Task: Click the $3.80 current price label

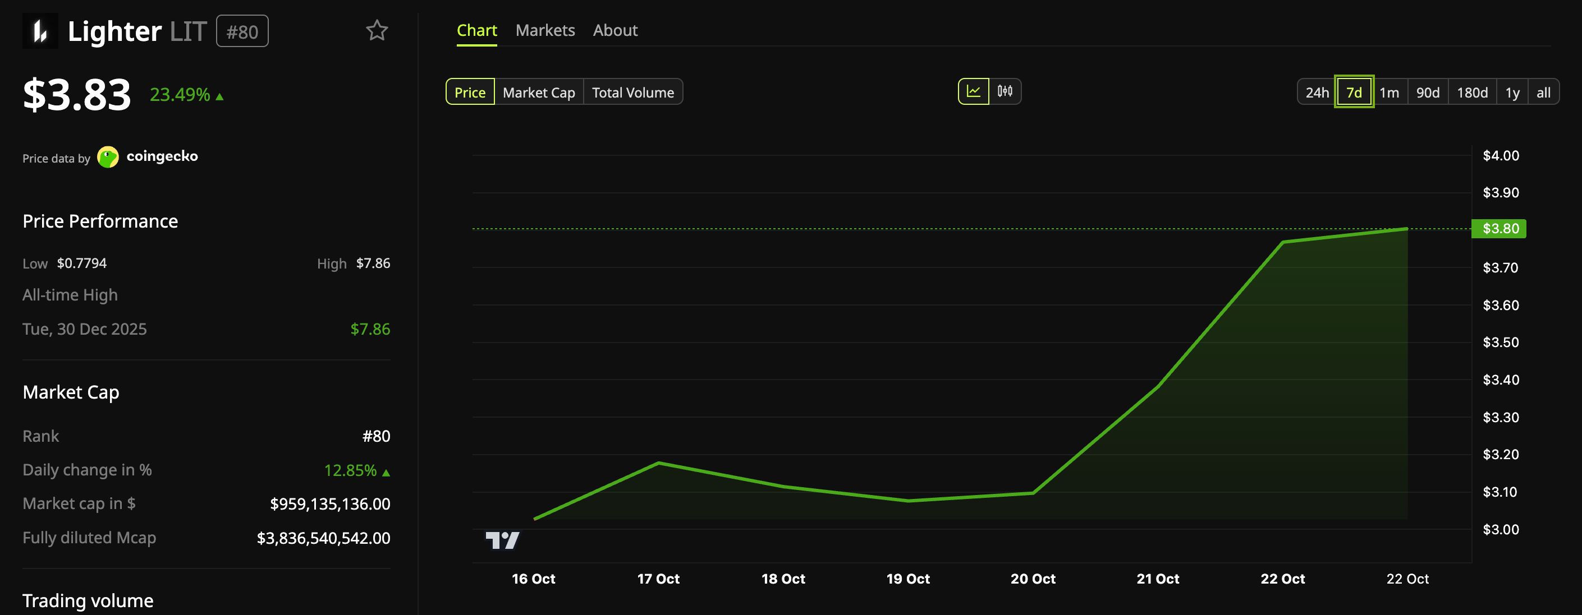Action: coord(1499,228)
